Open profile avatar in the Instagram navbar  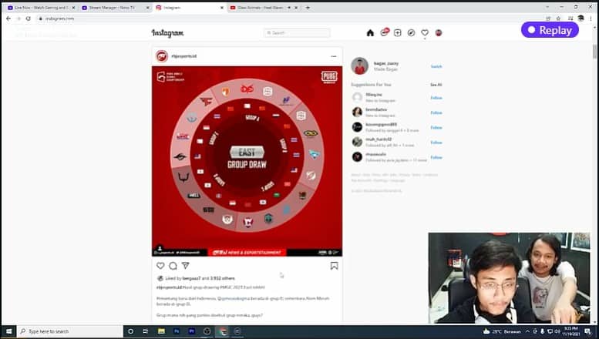coord(439,33)
